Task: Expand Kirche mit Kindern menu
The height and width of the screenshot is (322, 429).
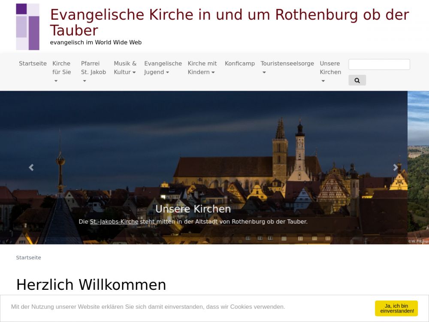Action: 202,68
